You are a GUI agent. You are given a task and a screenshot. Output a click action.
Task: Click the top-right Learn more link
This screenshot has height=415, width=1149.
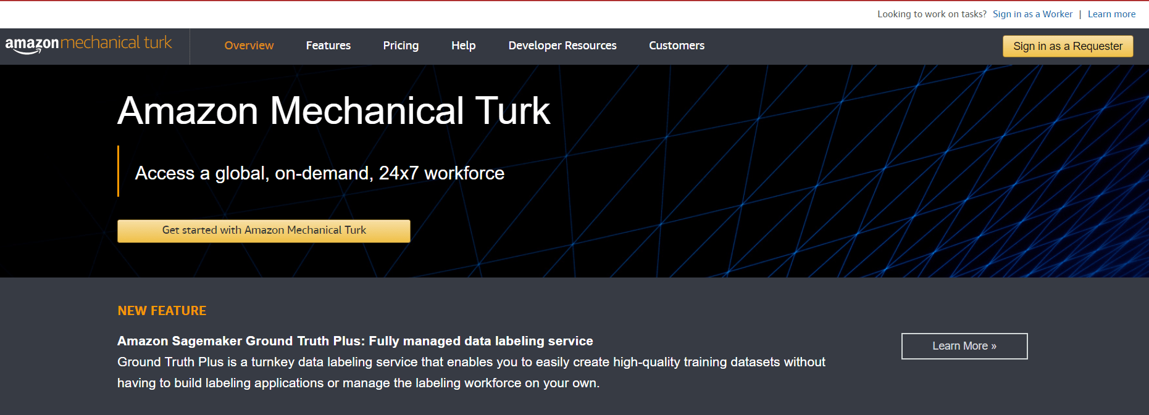point(1112,14)
